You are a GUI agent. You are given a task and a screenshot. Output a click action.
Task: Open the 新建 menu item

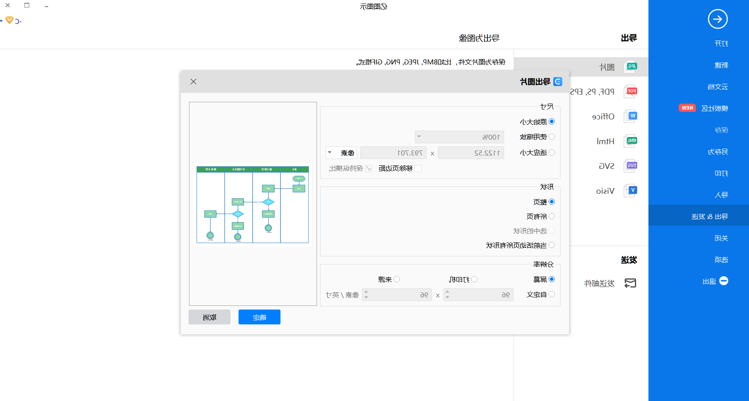[x=721, y=65]
